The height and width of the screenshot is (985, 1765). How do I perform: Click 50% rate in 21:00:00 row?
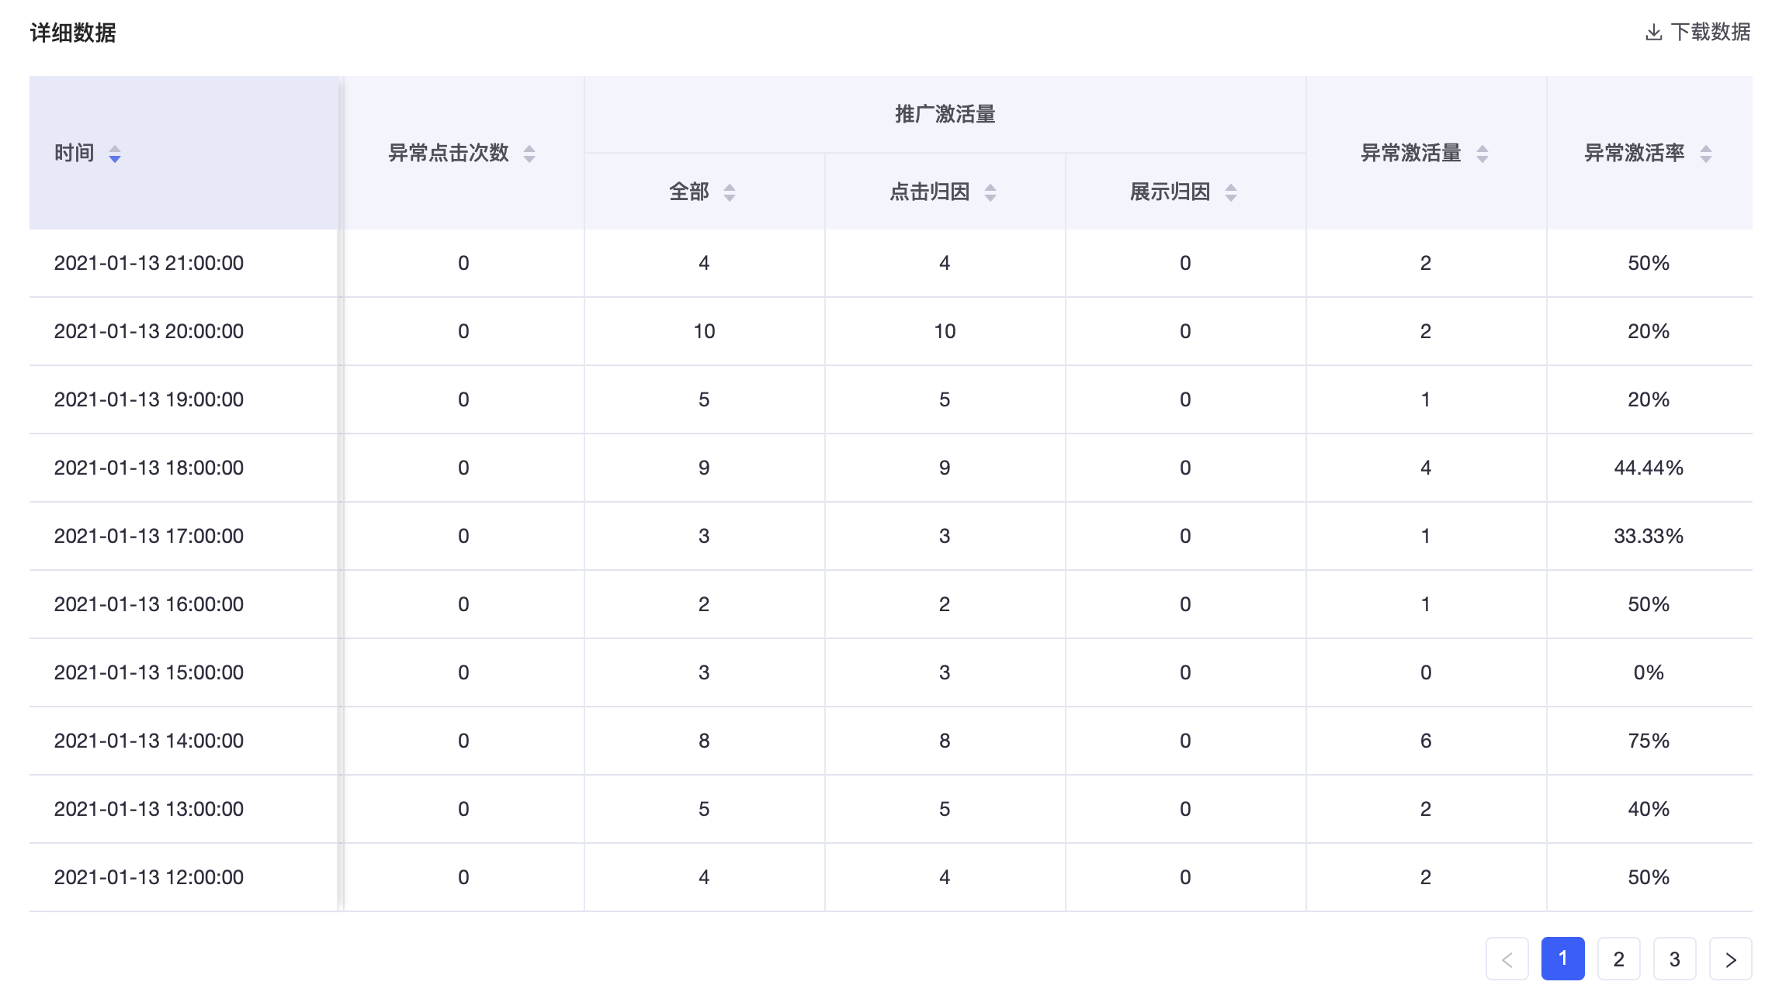click(x=1649, y=263)
